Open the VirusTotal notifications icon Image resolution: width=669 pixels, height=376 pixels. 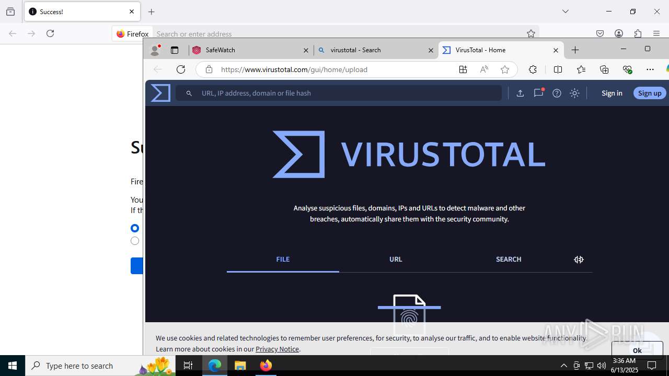(538, 93)
